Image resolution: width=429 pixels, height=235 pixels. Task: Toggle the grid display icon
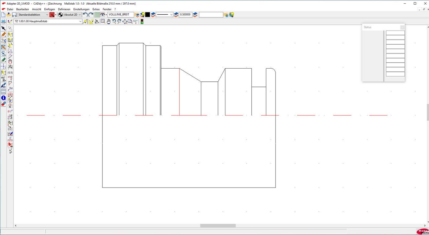click(97, 15)
